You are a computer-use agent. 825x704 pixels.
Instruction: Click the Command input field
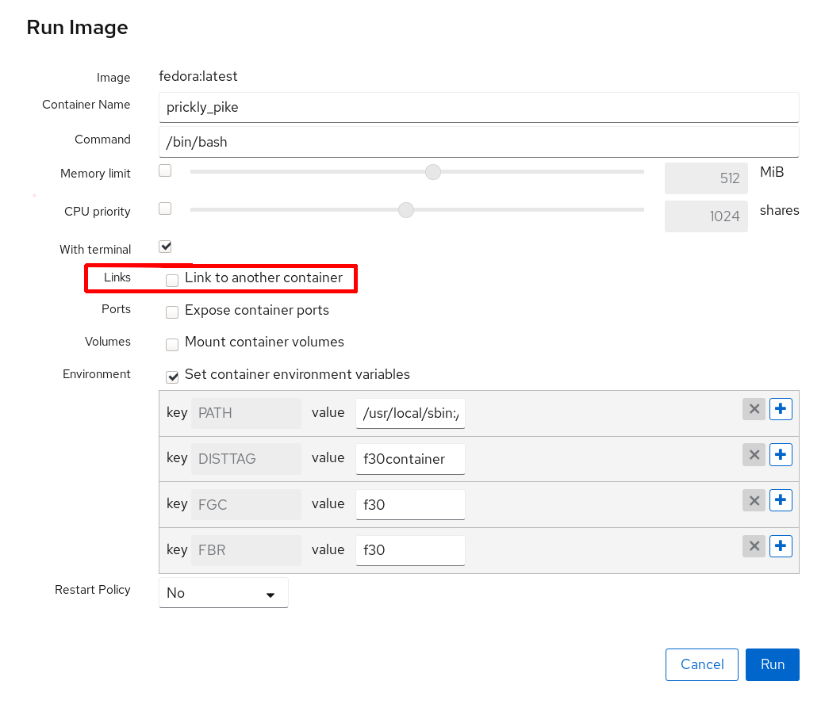[x=478, y=143]
